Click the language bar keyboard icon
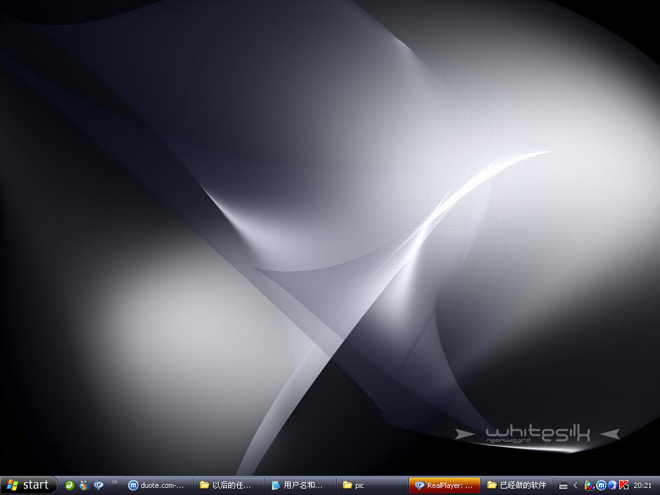 pos(563,485)
